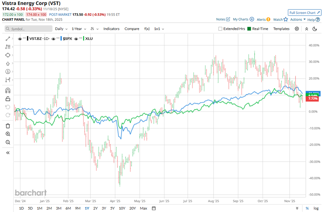Toggle percent scale button

[x=307, y=208]
